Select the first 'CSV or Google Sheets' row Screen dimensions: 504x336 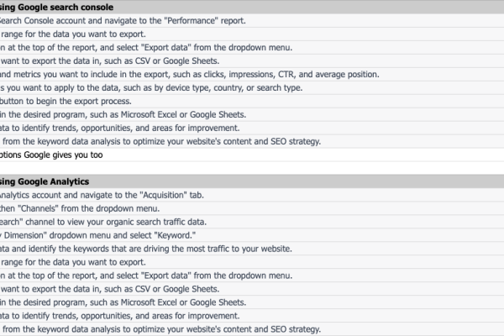252,60
